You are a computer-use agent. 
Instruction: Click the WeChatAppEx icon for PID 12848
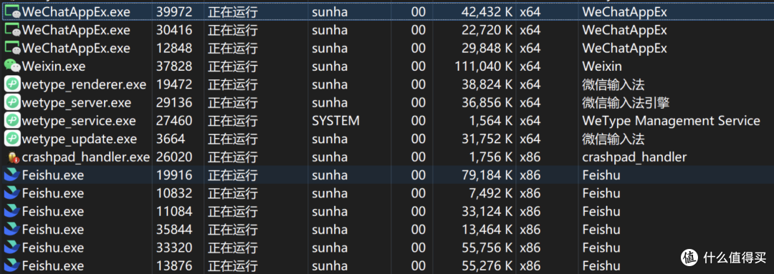(12, 49)
